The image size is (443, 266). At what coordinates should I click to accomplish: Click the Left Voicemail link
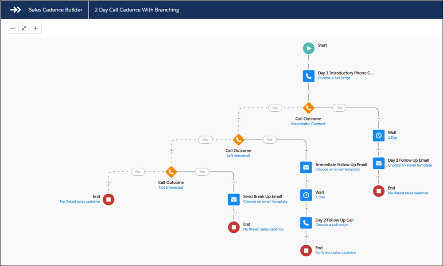pyautogui.click(x=238, y=156)
